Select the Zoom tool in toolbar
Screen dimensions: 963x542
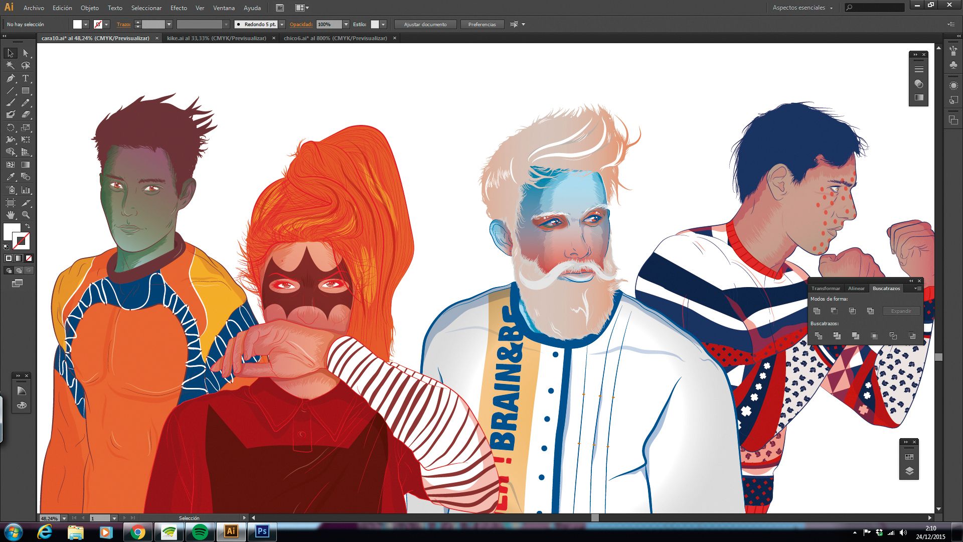pos(26,215)
